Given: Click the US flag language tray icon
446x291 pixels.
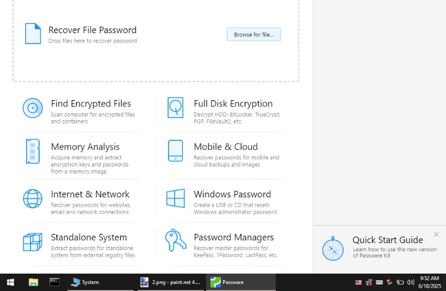Looking at the screenshot, I should 358,282.
